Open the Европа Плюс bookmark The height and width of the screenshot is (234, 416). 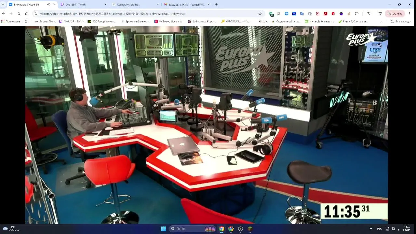click(45, 22)
